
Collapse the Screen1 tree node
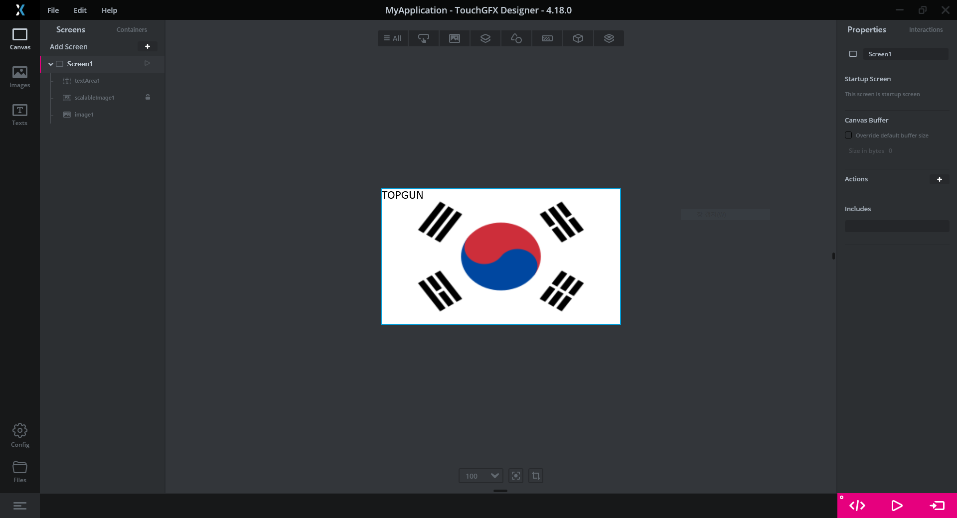click(x=51, y=64)
